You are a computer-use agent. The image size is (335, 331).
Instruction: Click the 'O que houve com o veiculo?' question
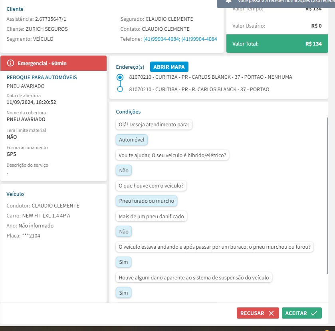click(151, 186)
